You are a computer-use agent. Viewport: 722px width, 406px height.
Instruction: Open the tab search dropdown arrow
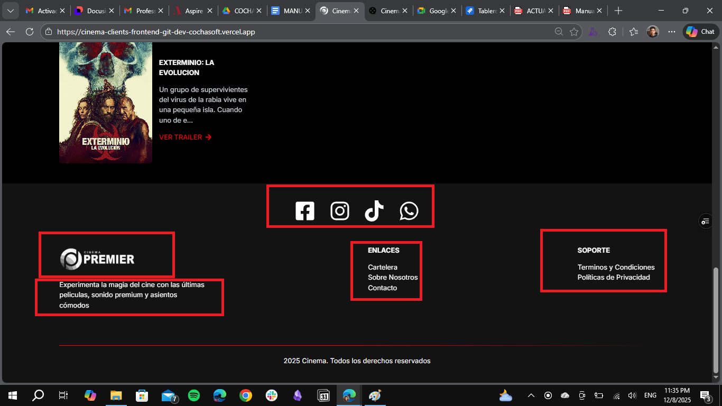(x=10, y=11)
